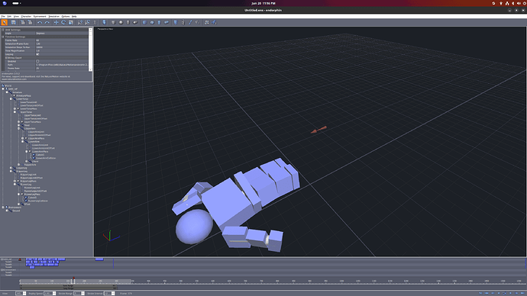
Task: Open the Help menu
Action: [x=74, y=16]
